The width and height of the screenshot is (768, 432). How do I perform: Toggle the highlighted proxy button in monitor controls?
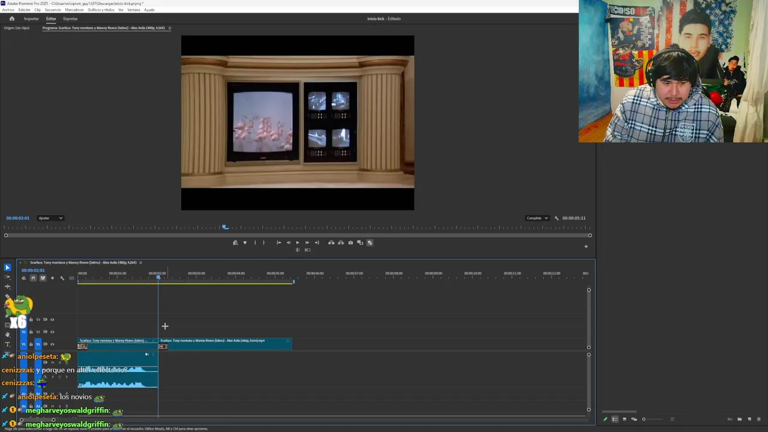pyautogui.click(x=370, y=242)
